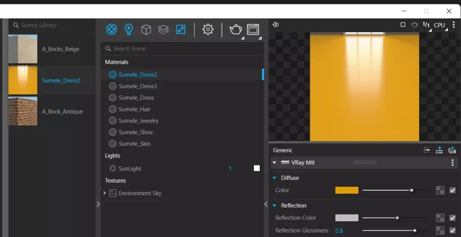Click the Reflection Glossiness value 0.8
Screen dimensions: 461x237
pyautogui.click(x=339, y=231)
